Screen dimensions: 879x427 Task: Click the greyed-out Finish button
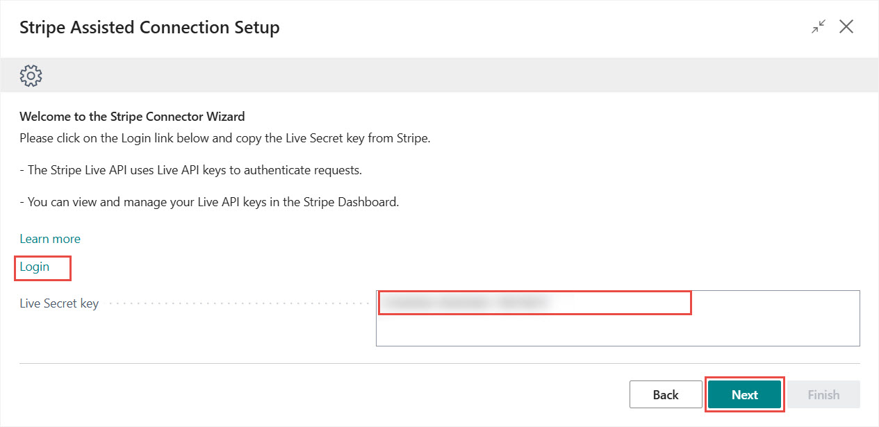click(x=823, y=394)
